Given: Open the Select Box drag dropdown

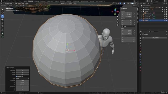Looking at the screenshot, I should tap(23, 6).
